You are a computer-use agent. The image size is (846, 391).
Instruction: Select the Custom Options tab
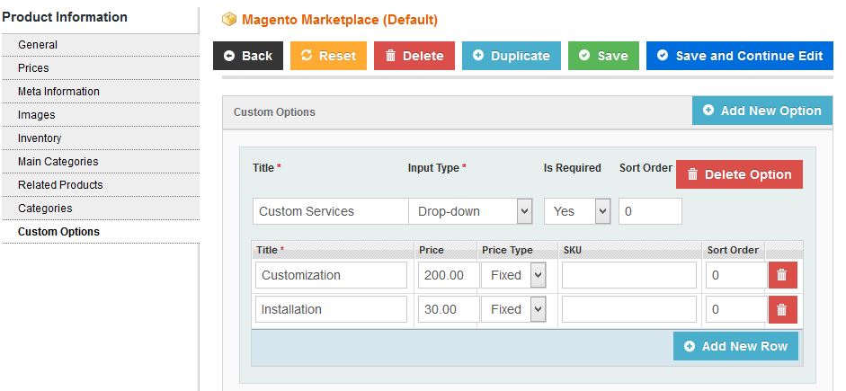pos(101,232)
